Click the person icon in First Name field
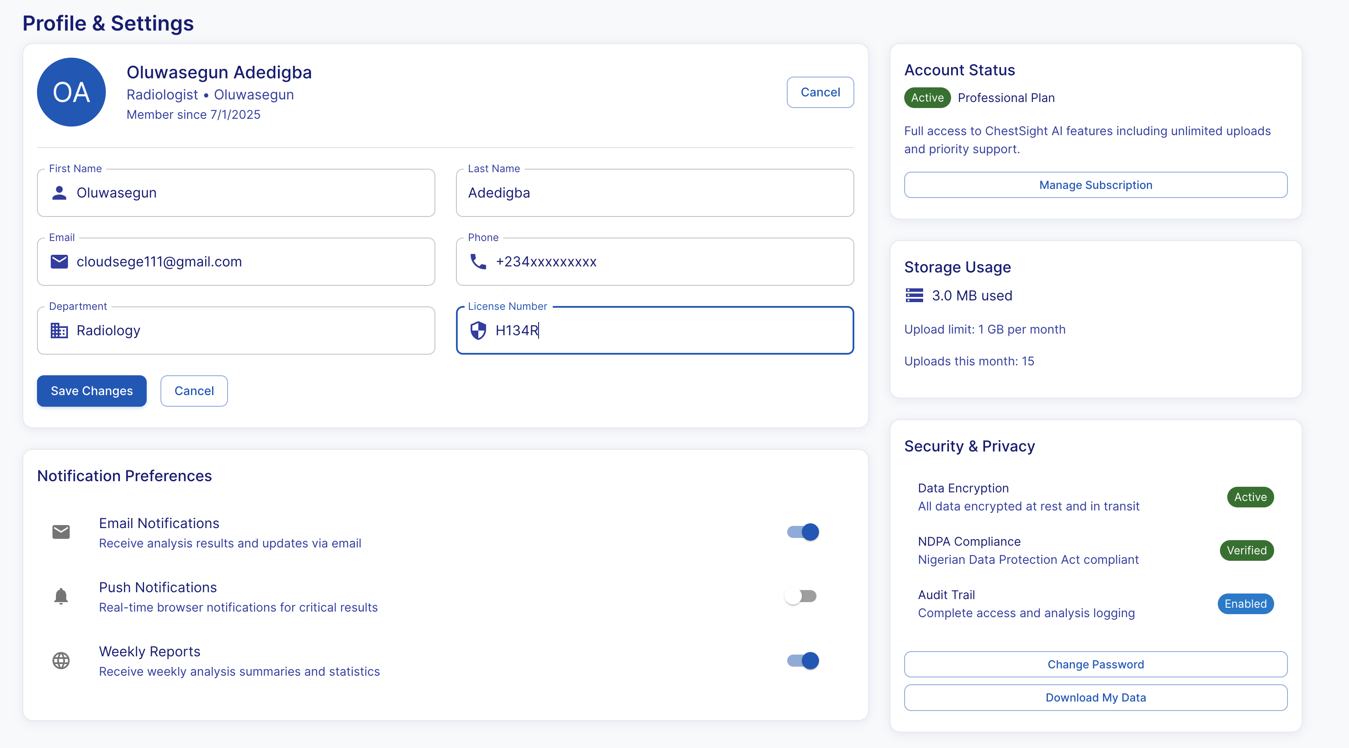Viewport: 1349px width, 748px height. tap(59, 193)
